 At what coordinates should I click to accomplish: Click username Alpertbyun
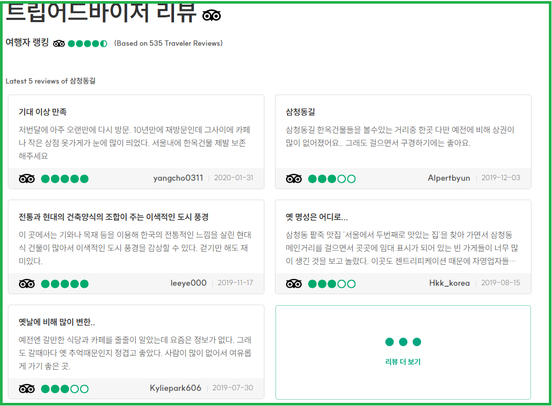(x=449, y=178)
